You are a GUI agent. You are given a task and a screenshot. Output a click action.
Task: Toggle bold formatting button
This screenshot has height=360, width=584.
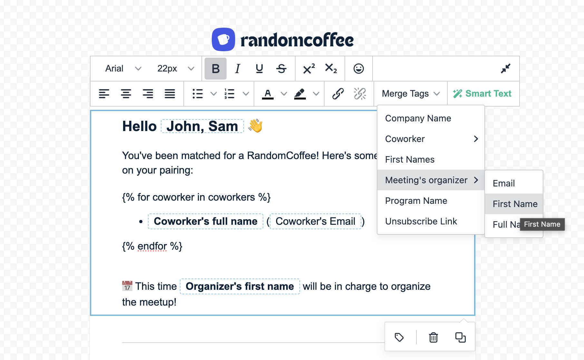[x=216, y=69]
